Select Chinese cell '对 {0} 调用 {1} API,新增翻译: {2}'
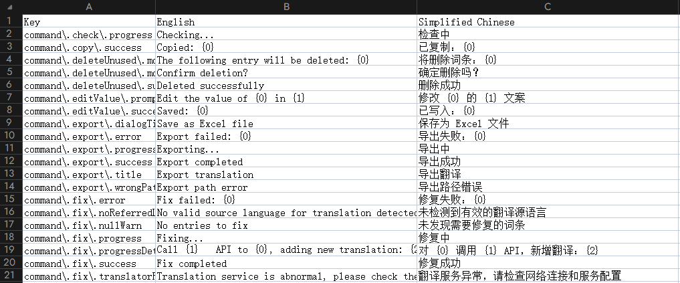This screenshot has height=283, width=680. pyautogui.click(x=548, y=250)
